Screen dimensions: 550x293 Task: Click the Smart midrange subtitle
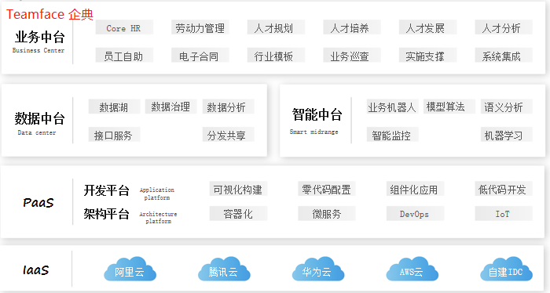(314, 132)
